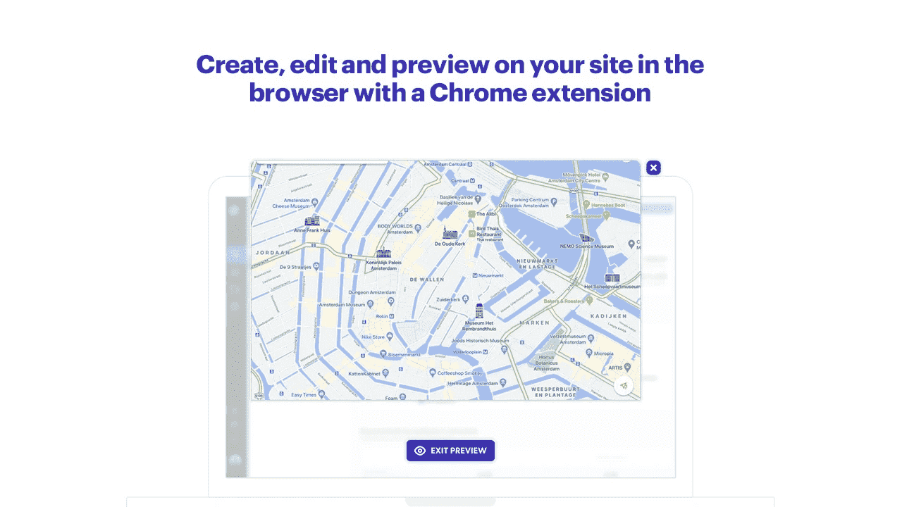Select the Nieuwmarkt metro station icon
This screenshot has height=507, width=902.
pos(474,275)
